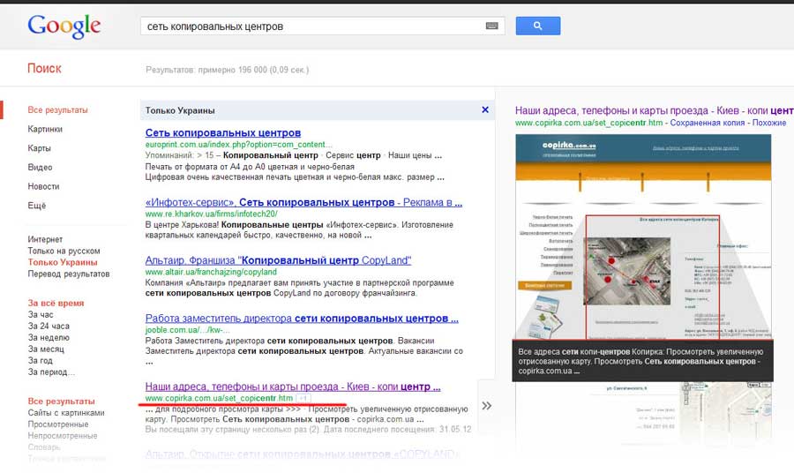Viewport: 794px width, 473px height.
Task: Click the 'Только Украины' filter bar label
Action: 180,110
